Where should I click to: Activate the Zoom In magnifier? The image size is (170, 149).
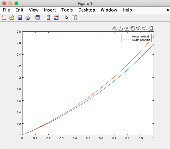[139, 28]
